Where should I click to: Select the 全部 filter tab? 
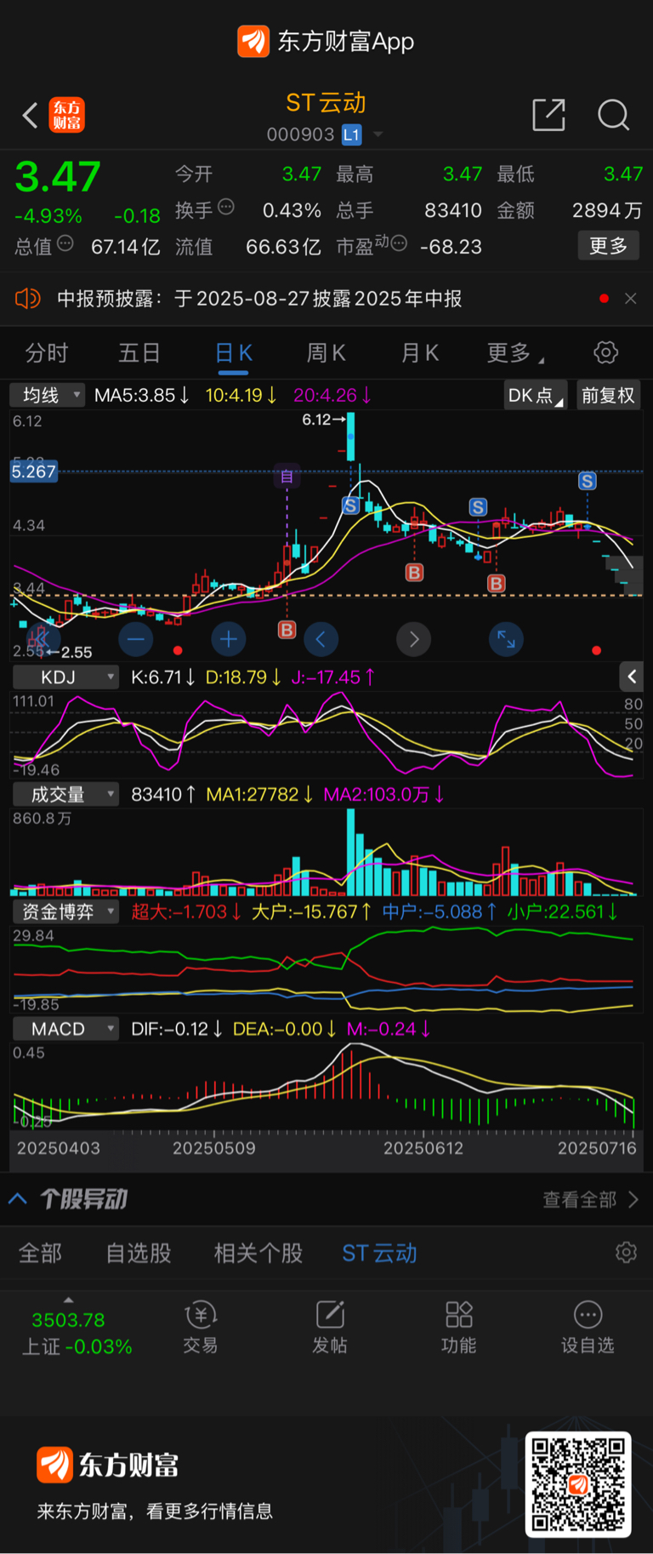41,1254
